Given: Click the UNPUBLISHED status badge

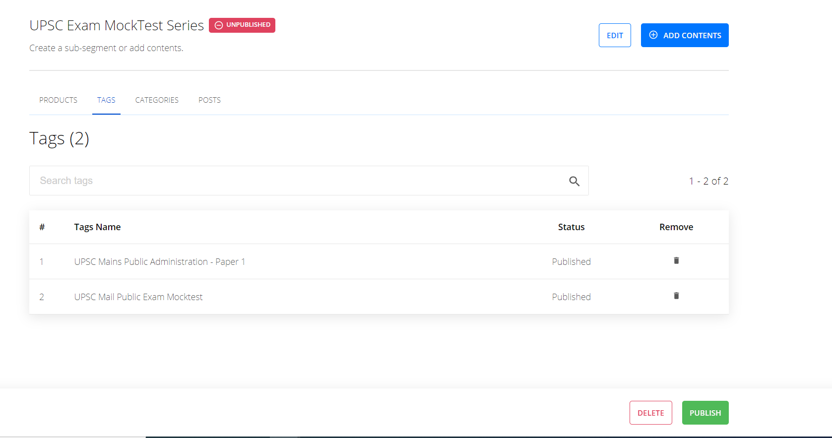Looking at the screenshot, I should [242, 25].
